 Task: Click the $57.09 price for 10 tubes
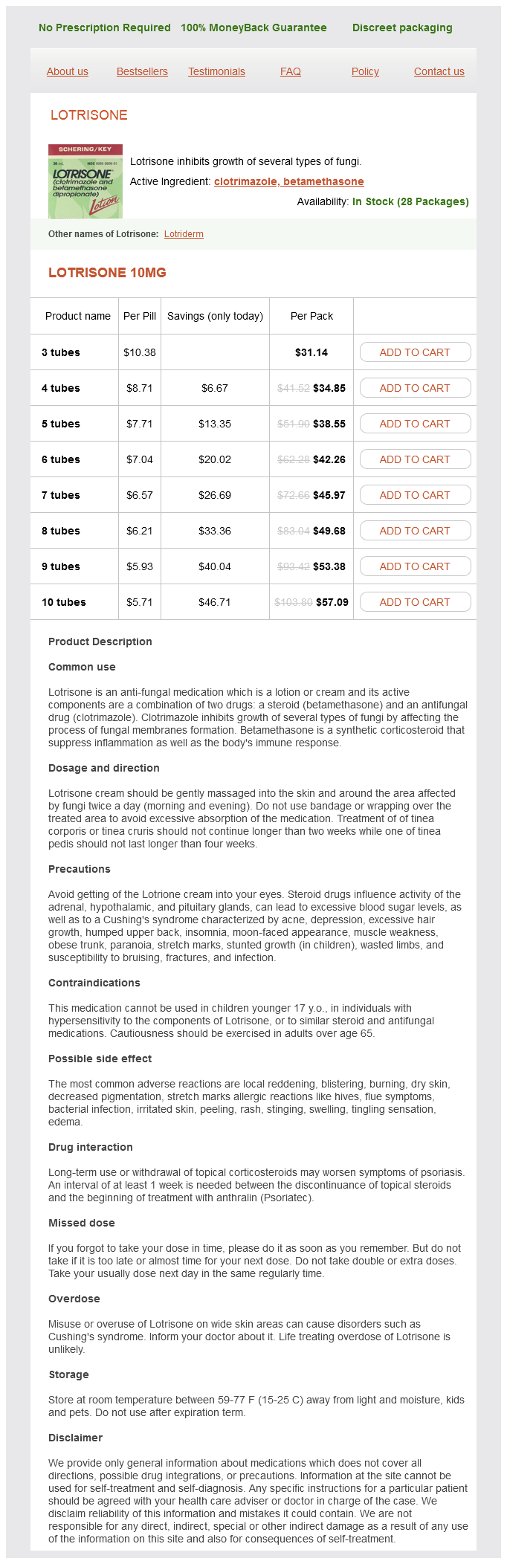click(332, 602)
